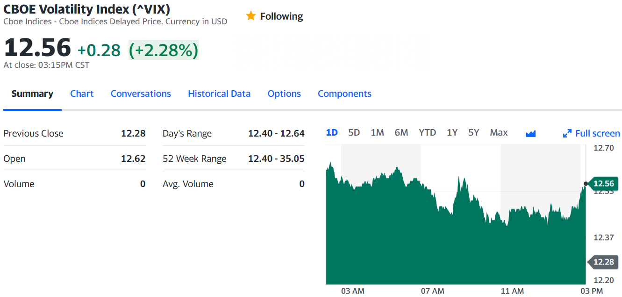Click the 12.56 current price chart marker

click(x=602, y=183)
